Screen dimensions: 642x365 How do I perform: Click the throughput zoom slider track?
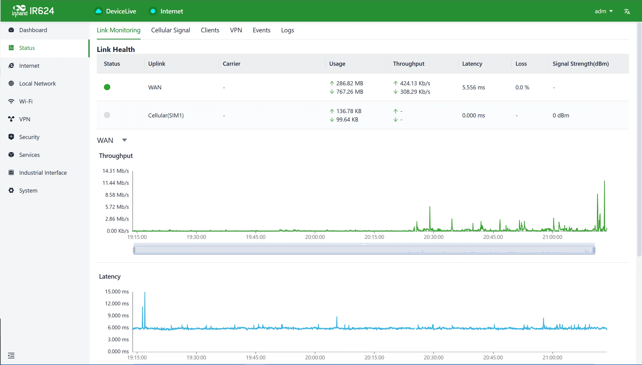(364, 250)
